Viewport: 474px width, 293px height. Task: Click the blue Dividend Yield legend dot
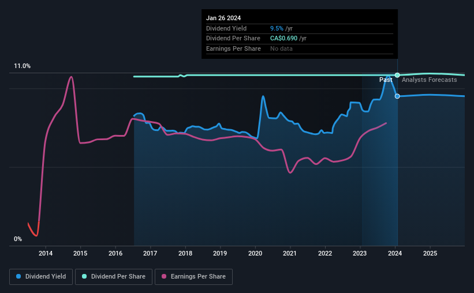coord(18,276)
